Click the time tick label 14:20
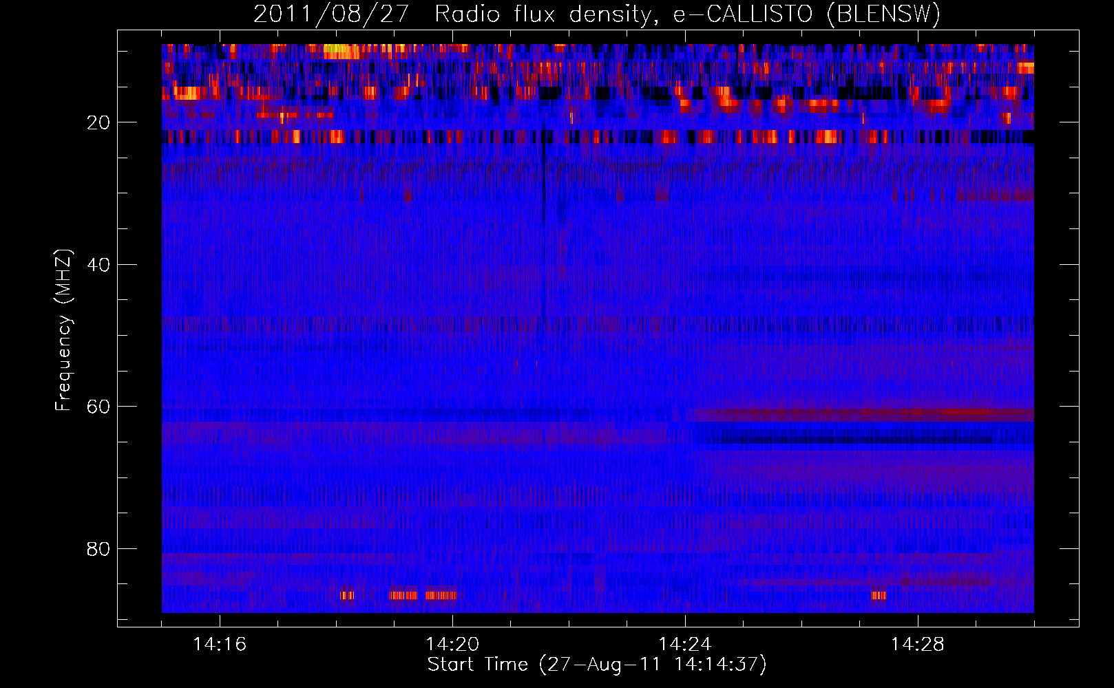This screenshot has width=1114, height=688. click(452, 645)
